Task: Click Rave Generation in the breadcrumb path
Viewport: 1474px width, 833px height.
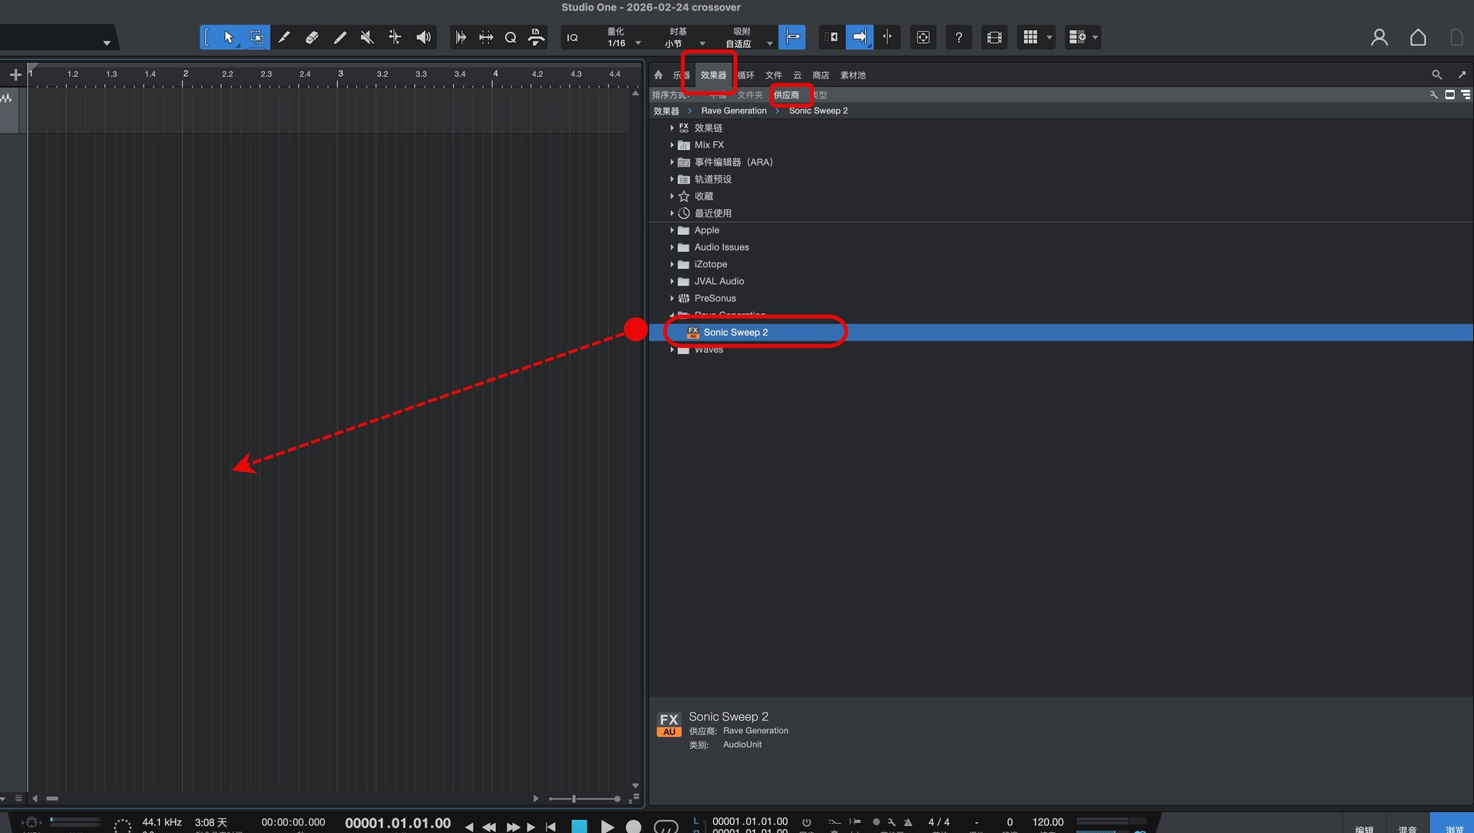Action: [733, 111]
